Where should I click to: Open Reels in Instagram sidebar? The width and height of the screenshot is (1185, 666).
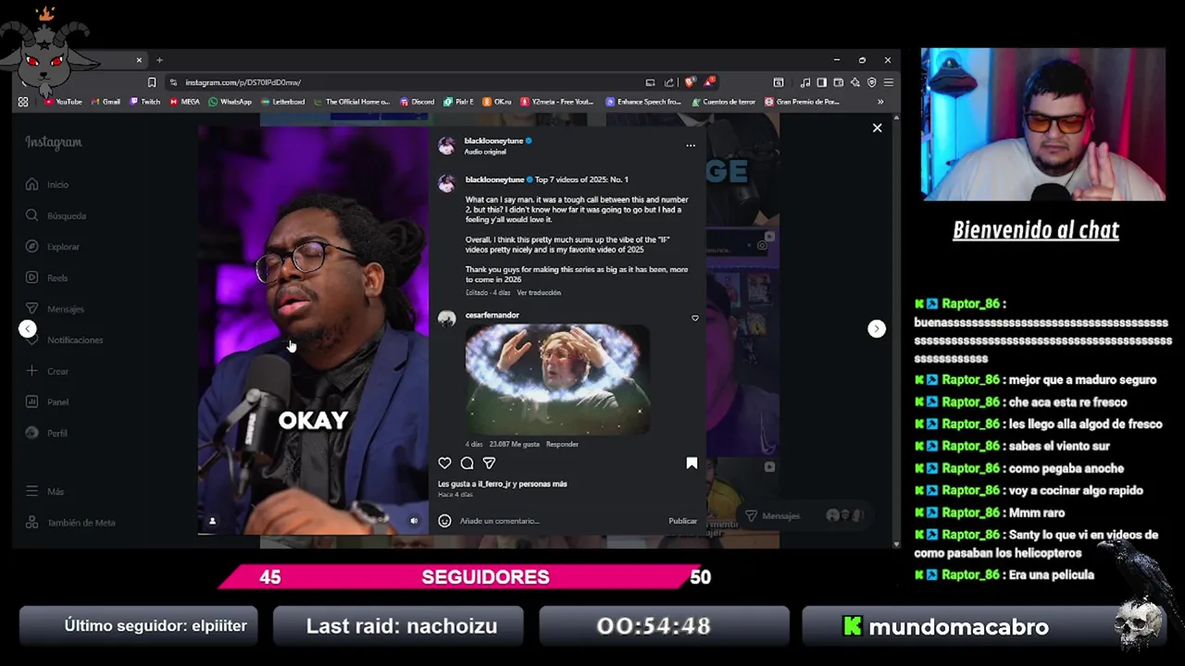46,277
